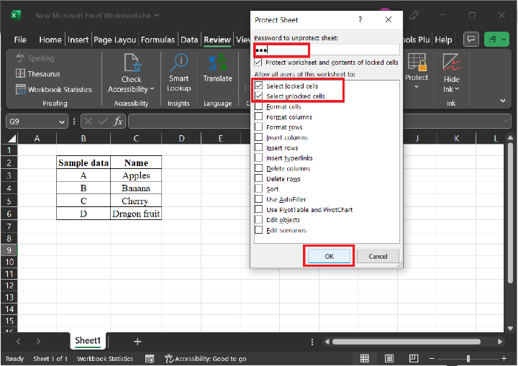Open the Formulas ribbon tab

coord(158,40)
